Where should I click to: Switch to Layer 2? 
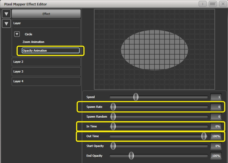tap(46, 62)
